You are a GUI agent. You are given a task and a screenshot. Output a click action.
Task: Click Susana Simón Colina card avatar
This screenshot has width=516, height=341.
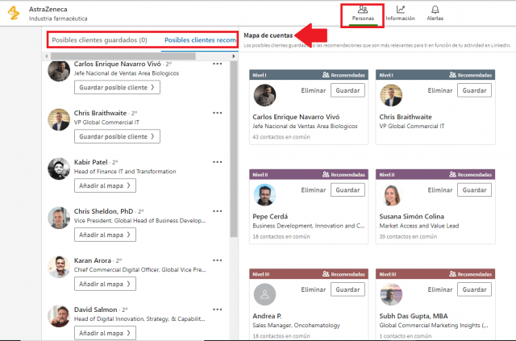pyautogui.click(x=391, y=195)
